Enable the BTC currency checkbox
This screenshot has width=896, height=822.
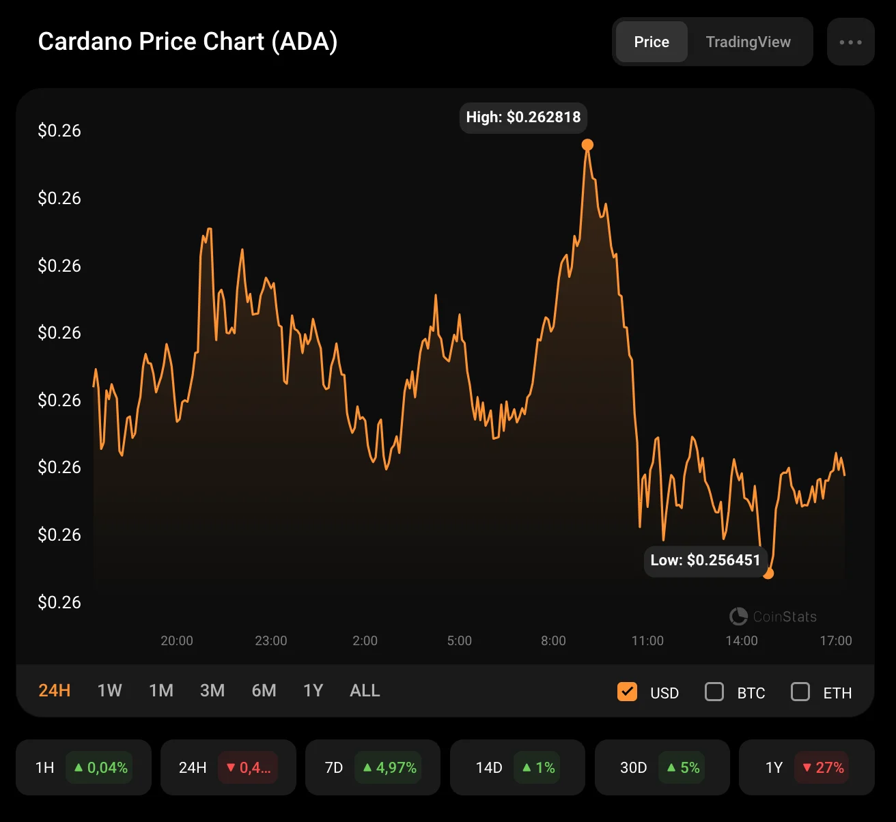tap(714, 692)
